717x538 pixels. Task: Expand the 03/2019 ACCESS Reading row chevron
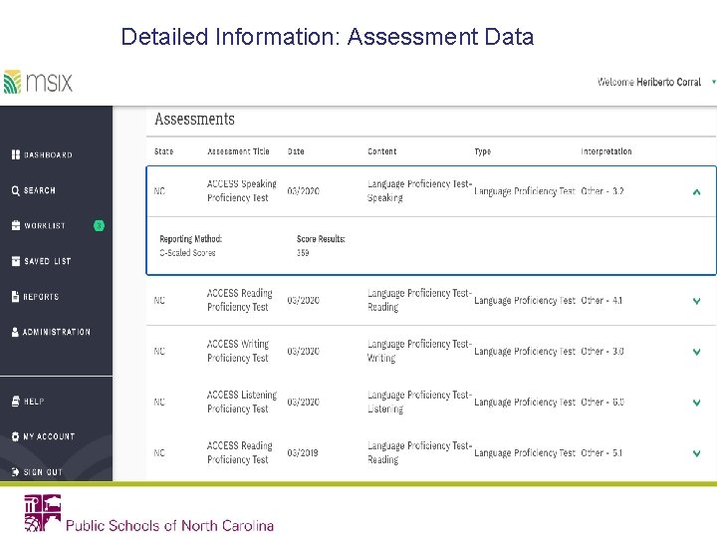click(696, 453)
